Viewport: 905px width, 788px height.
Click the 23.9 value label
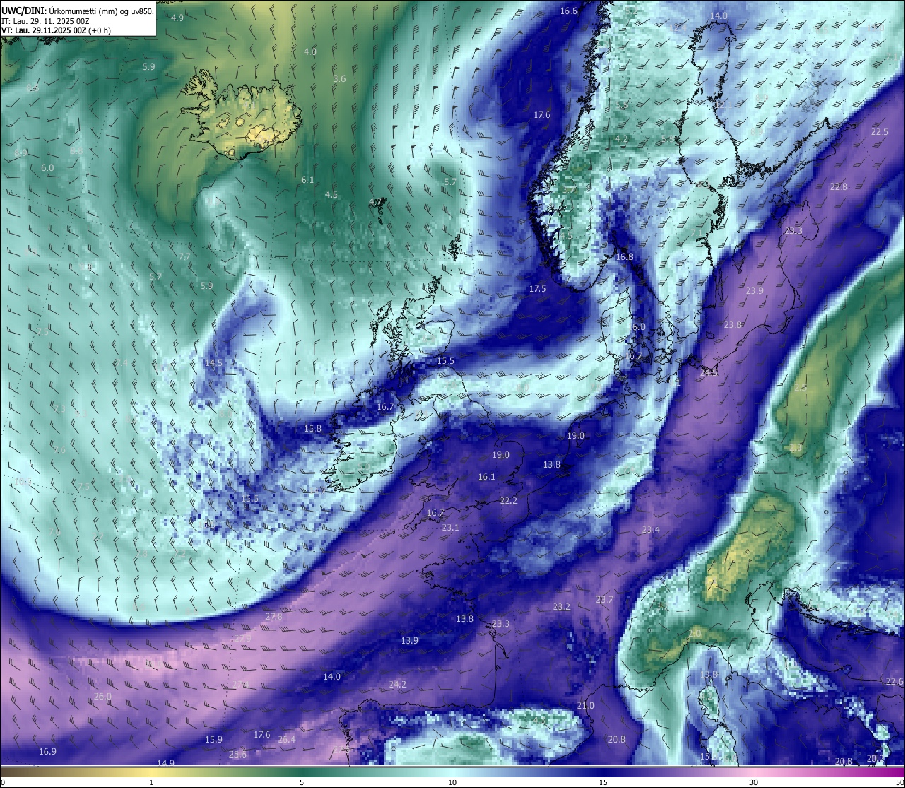[x=754, y=291]
